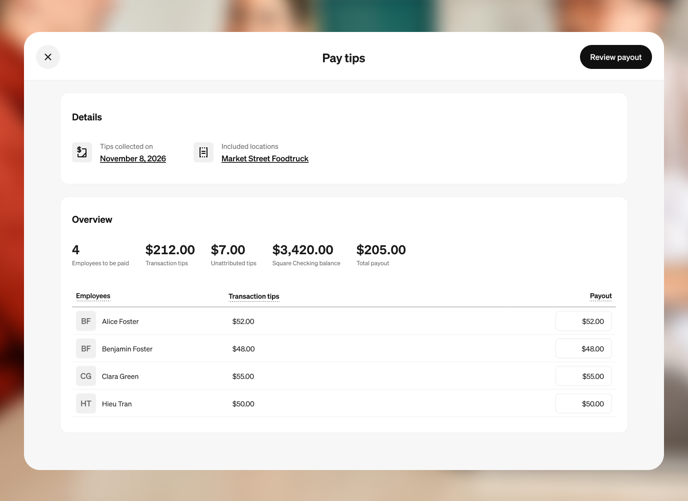
Task: Click Hieu Tran's $50.00 transaction tips value
Action: click(x=243, y=404)
